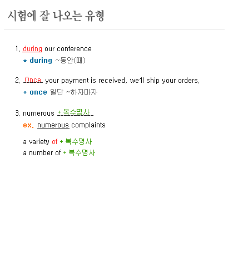Click green 복수명사 after a variety of
This screenshot has width=228, height=267.
pyautogui.click(x=78, y=142)
